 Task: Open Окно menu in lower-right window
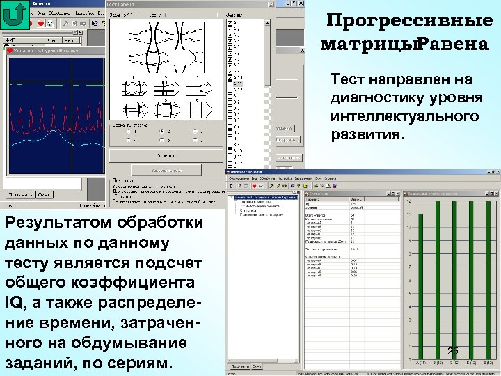coord(318,178)
